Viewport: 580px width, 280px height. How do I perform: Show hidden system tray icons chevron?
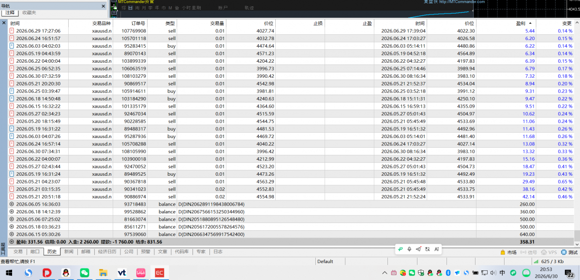[385, 273]
